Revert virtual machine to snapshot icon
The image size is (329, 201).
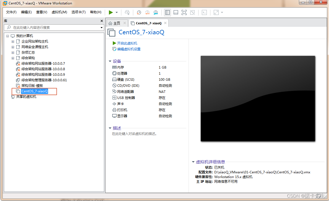click(147, 12)
